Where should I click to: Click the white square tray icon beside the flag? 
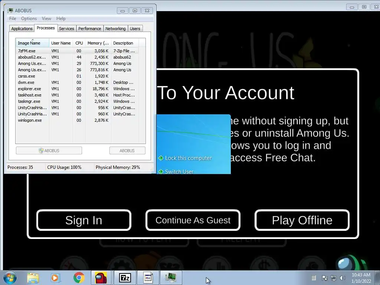point(314,278)
